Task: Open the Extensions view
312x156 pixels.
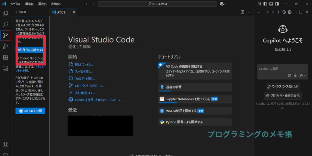Action: [5, 58]
